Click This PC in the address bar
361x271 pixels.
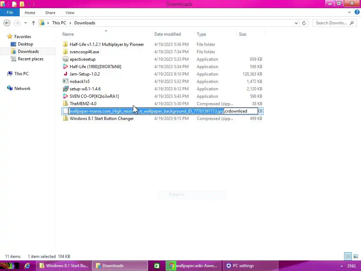coord(59,23)
